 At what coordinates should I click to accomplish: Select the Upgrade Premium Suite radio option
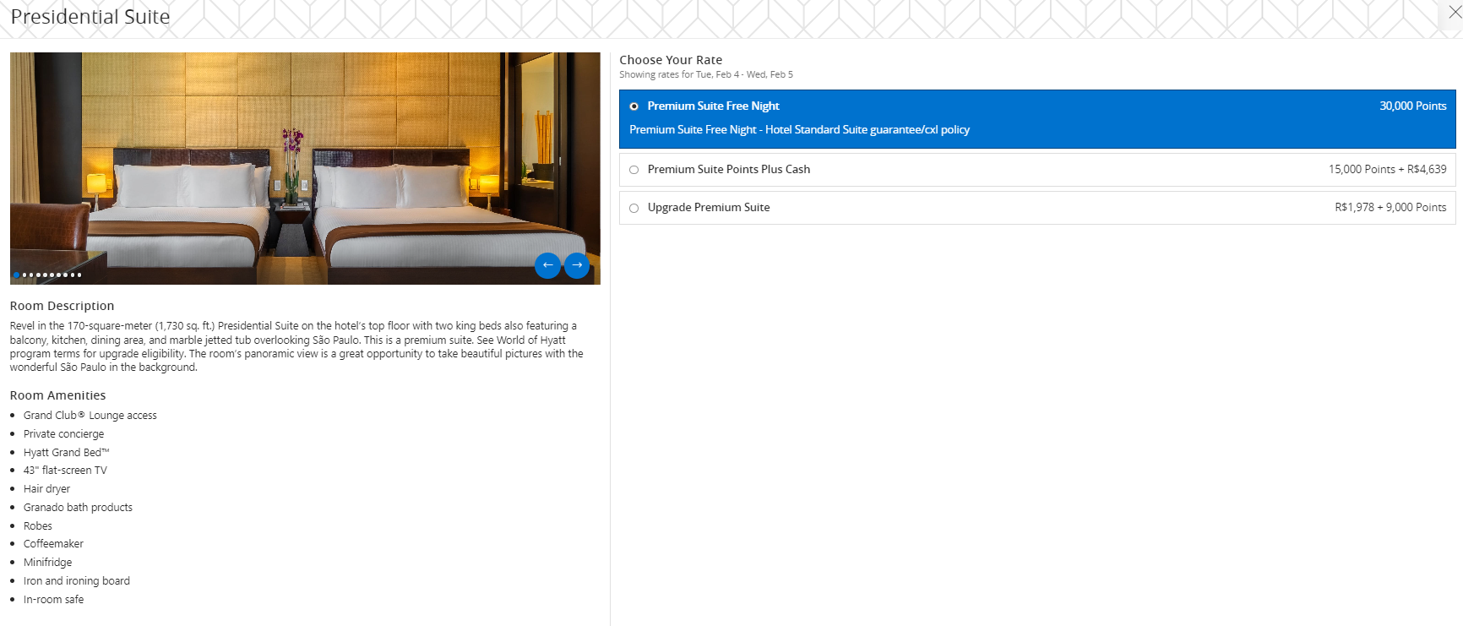pos(634,208)
